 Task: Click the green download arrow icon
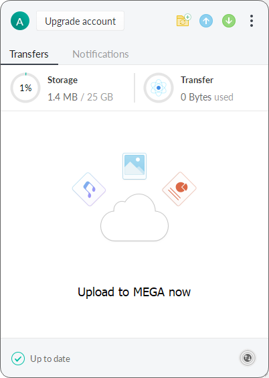(229, 21)
